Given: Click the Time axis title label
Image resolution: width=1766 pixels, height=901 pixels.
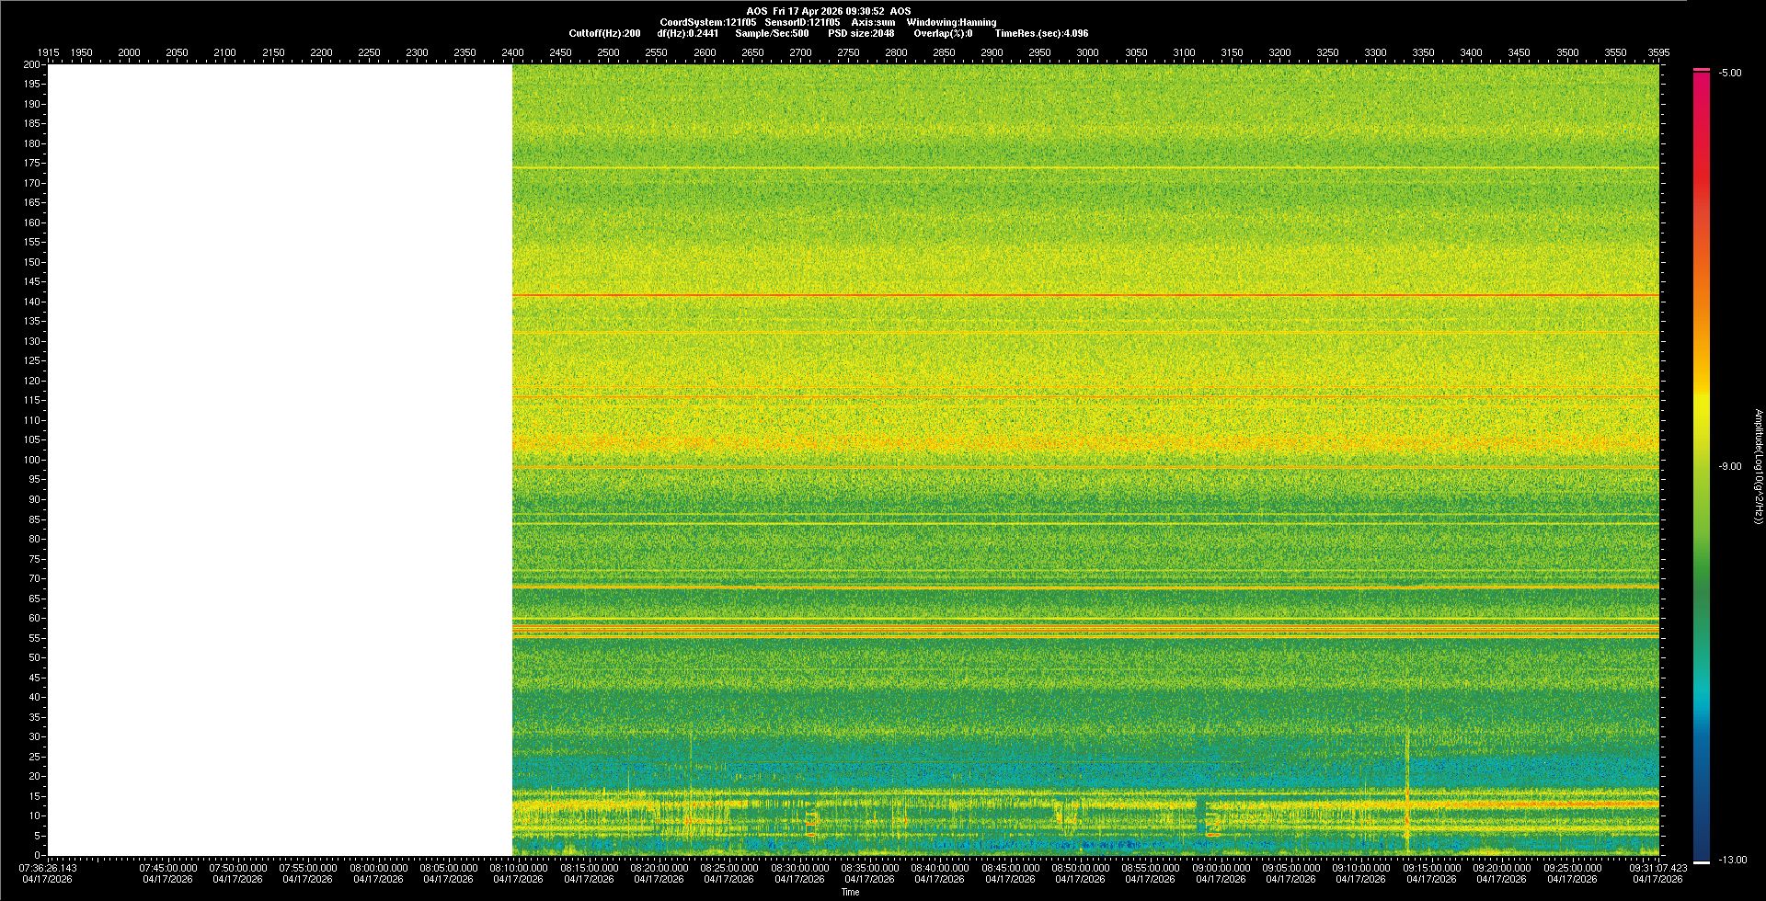Looking at the screenshot, I should [x=850, y=892].
